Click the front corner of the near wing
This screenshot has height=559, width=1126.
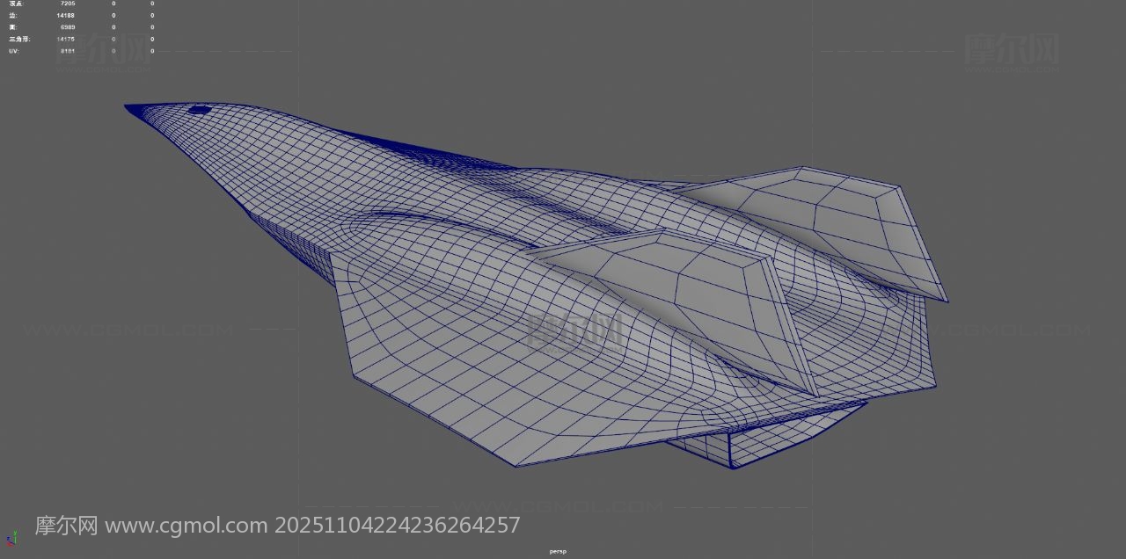(x=333, y=255)
